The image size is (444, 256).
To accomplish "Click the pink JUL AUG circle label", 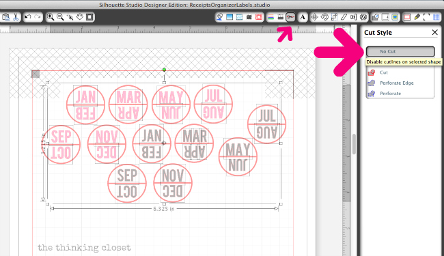I will click(213, 104).
